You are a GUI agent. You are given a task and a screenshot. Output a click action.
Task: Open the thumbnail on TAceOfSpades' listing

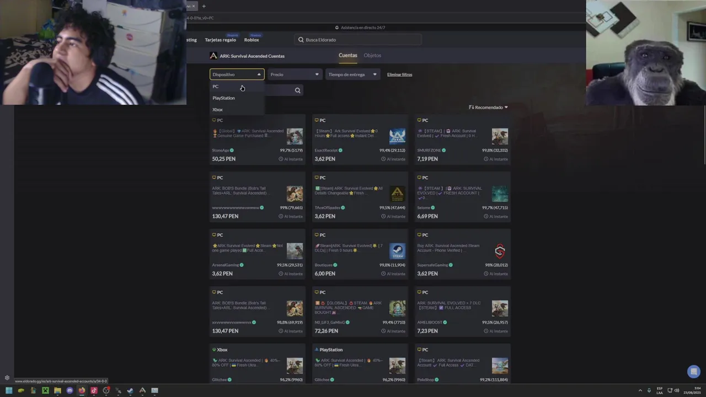pyautogui.click(x=397, y=194)
